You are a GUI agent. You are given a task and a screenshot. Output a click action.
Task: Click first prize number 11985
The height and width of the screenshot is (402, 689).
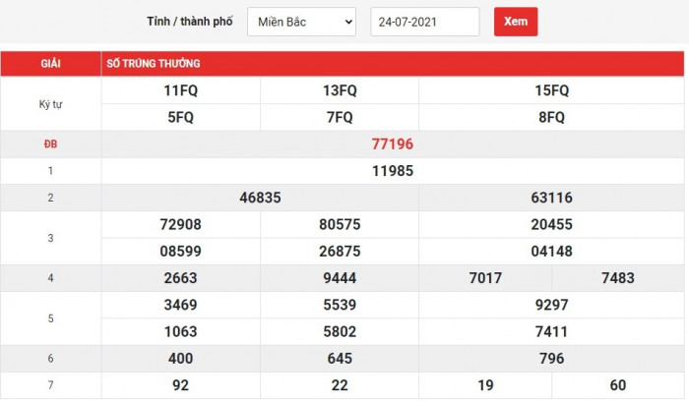coord(393,171)
